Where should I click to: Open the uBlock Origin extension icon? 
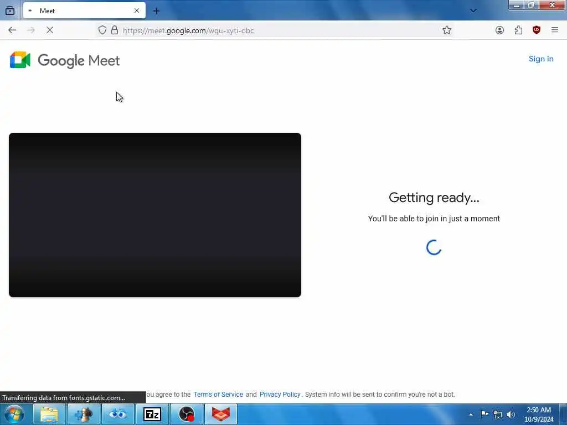pos(537,30)
